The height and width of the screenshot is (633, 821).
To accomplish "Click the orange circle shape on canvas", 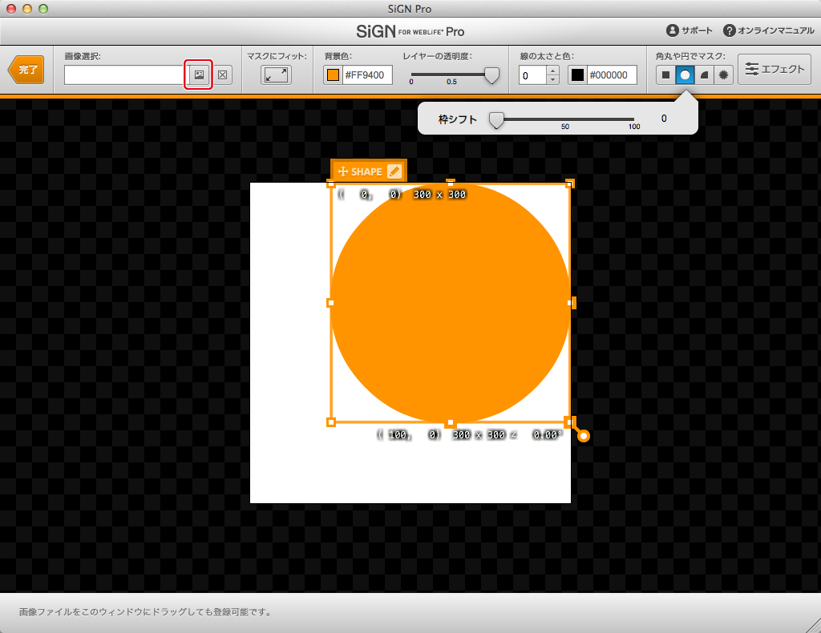I will 451,303.
